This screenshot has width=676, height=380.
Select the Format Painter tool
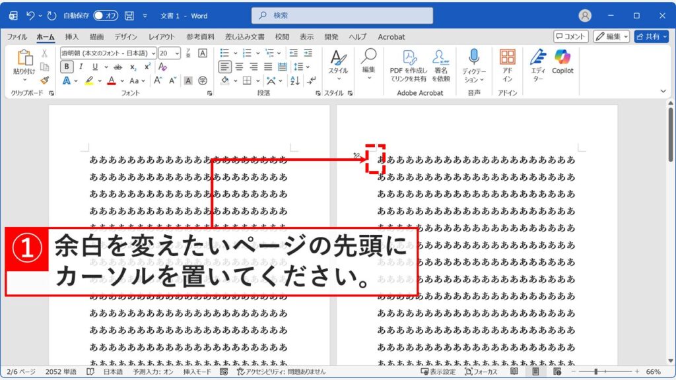(44, 80)
